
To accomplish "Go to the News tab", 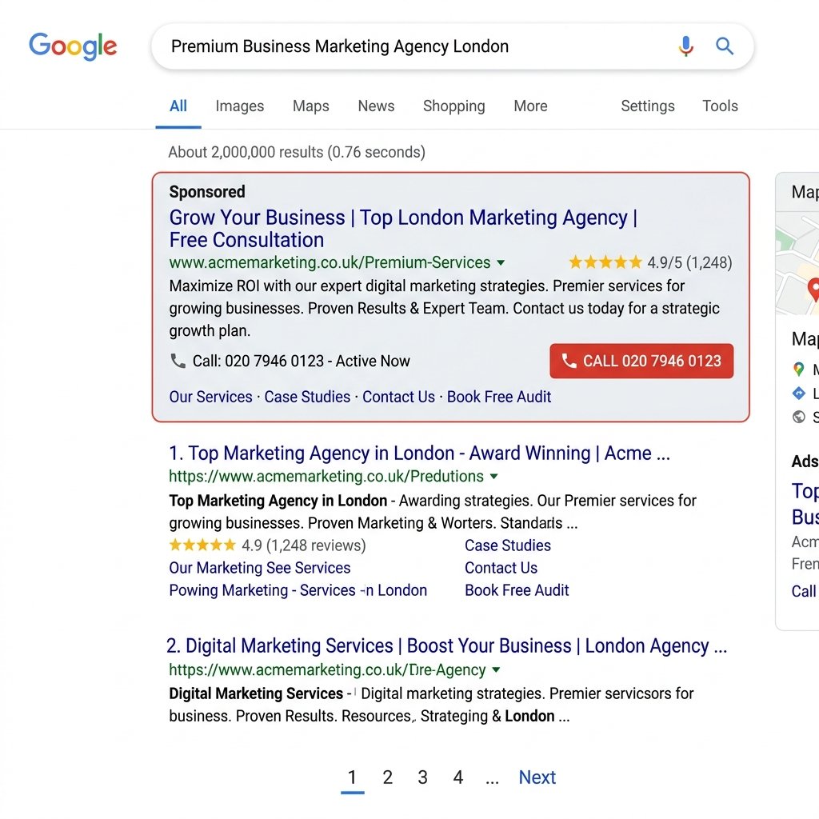I will pos(376,106).
